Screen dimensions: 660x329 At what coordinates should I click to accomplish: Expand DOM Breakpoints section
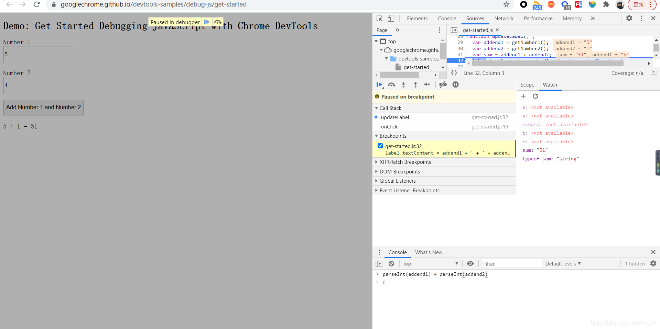click(x=376, y=172)
